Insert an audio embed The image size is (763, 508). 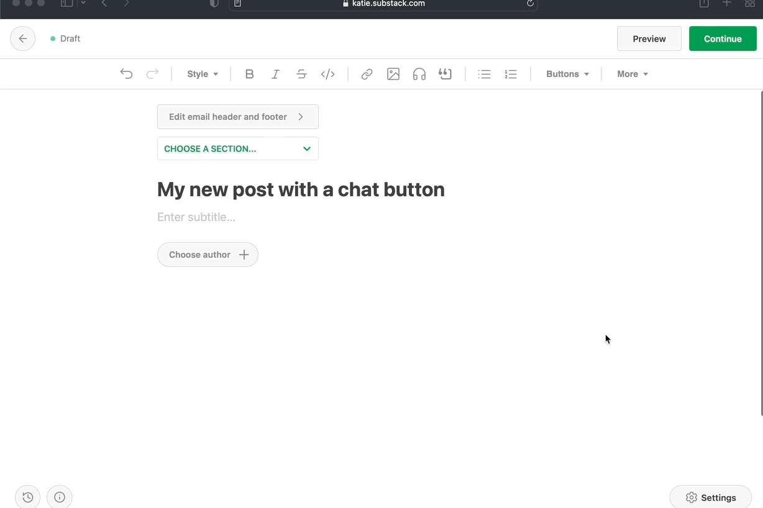point(419,74)
